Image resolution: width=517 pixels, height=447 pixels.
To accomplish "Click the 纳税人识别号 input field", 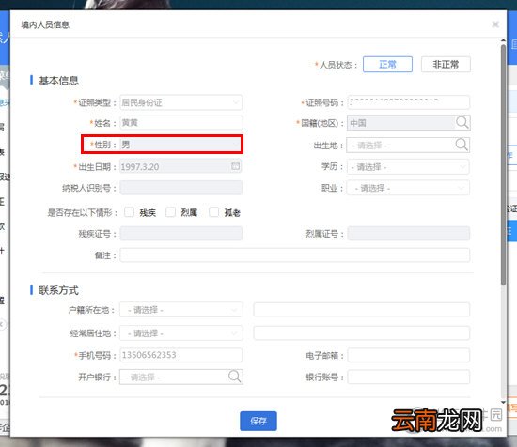I will pos(181,188).
